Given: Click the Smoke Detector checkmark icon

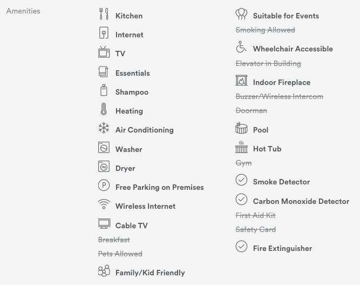Looking at the screenshot, I should click(241, 180).
